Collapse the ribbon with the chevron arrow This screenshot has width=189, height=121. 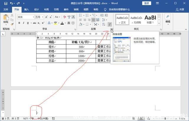(186, 29)
